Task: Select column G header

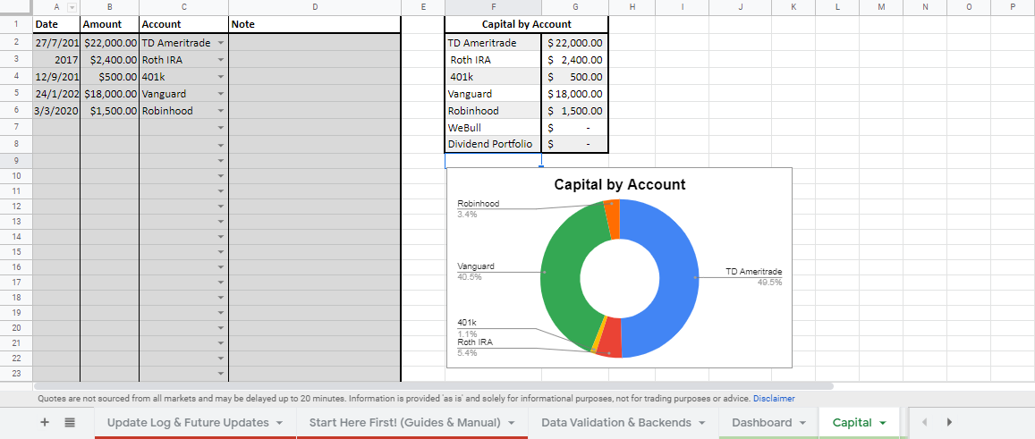Action: tap(575, 7)
